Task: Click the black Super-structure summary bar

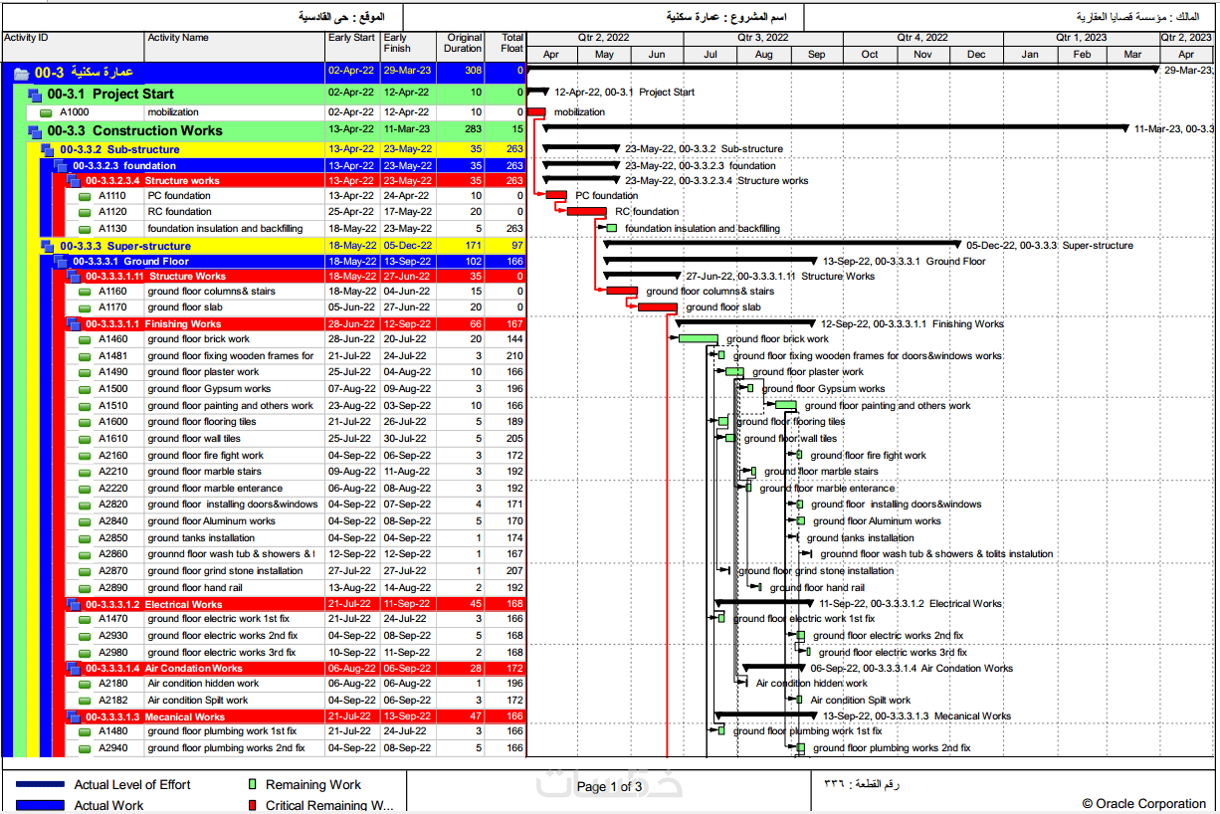Action: [x=783, y=244]
